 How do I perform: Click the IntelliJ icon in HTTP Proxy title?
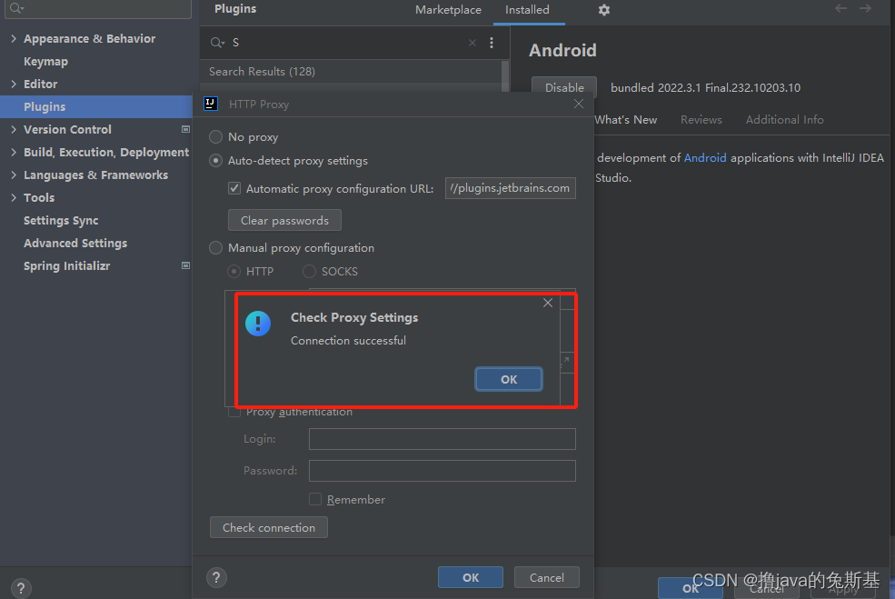click(211, 104)
